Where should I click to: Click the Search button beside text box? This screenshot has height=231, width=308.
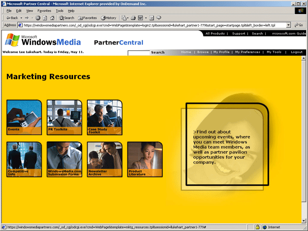click(x=158, y=52)
